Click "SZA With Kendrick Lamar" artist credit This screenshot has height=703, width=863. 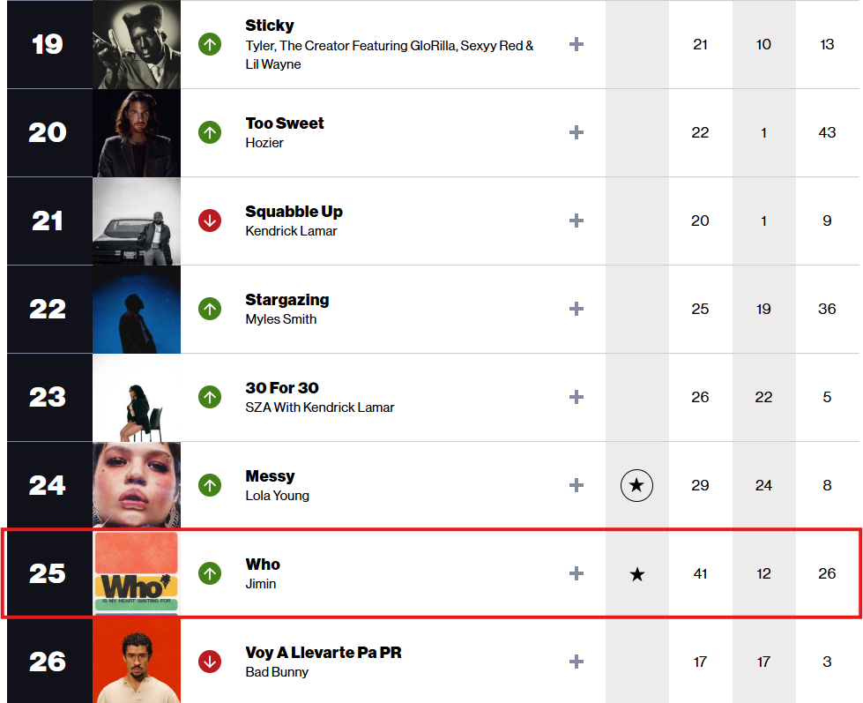[322, 406]
